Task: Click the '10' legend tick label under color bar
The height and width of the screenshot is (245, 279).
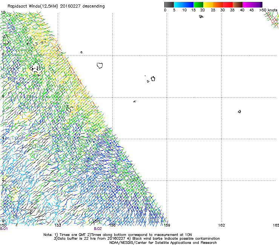Action: click(x=184, y=10)
